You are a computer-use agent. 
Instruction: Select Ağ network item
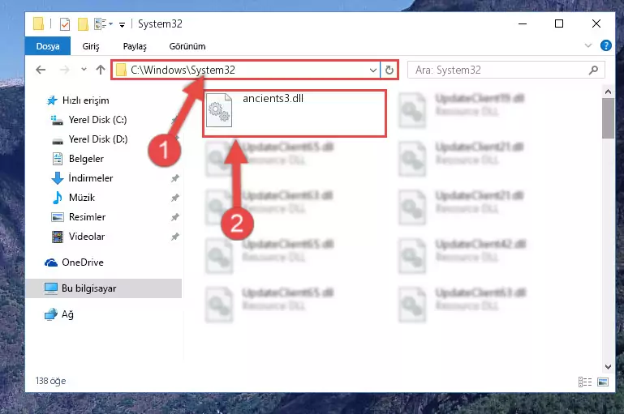(x=67, y=314)
